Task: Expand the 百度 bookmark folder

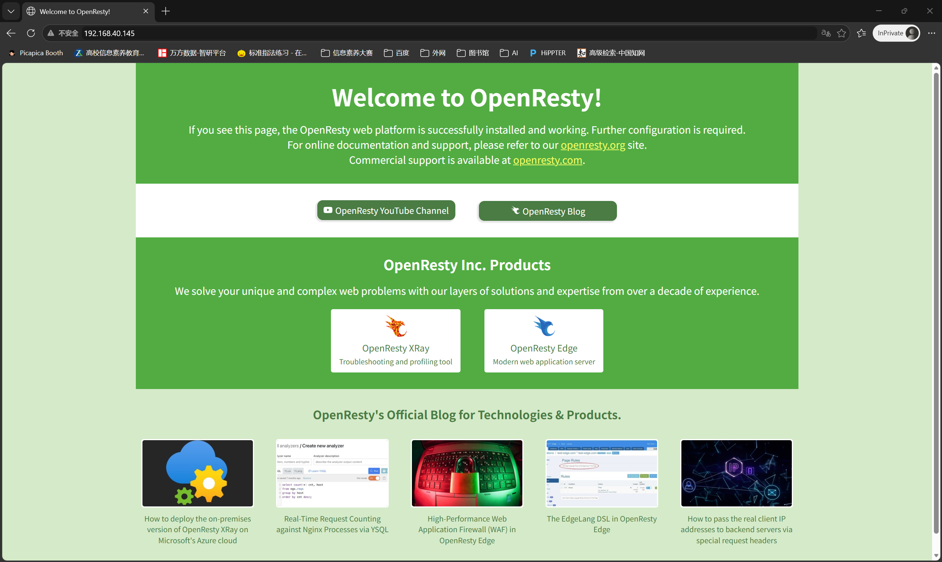Action: (396, 53)
